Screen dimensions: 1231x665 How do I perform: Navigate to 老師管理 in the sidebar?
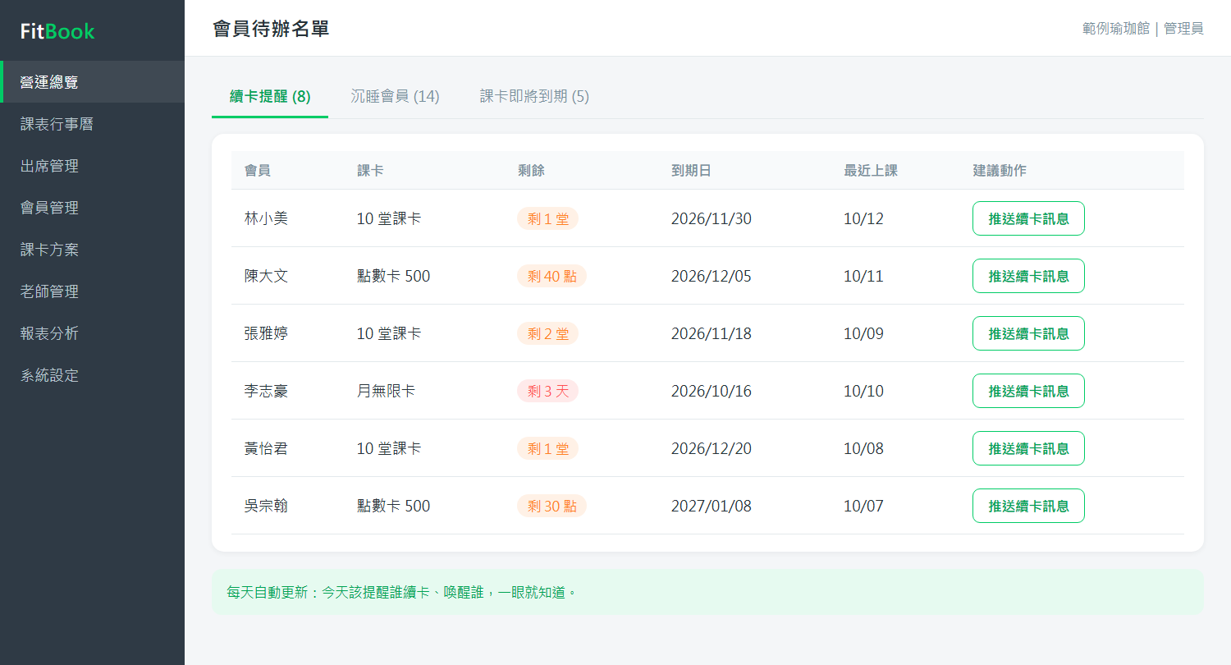(92, 291)
